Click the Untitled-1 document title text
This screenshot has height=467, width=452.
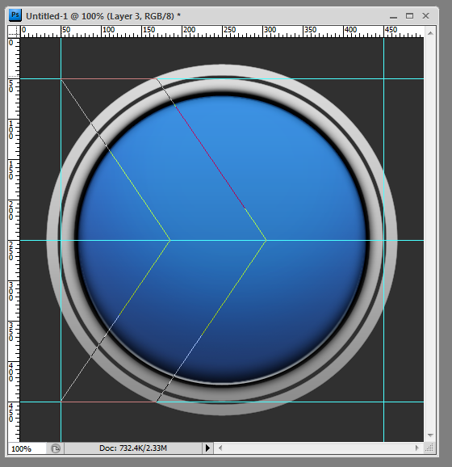pos(103,16)
